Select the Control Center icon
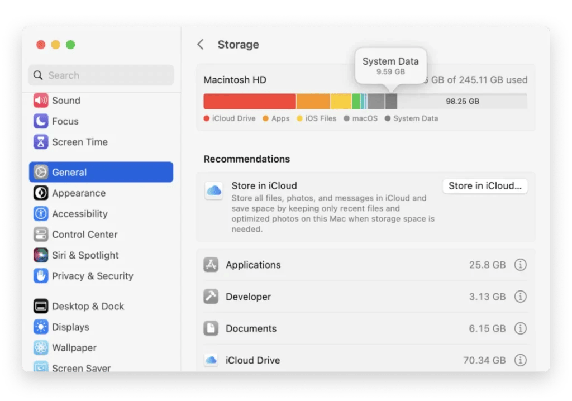Screen dimensions: 572x401 point(40,235)
